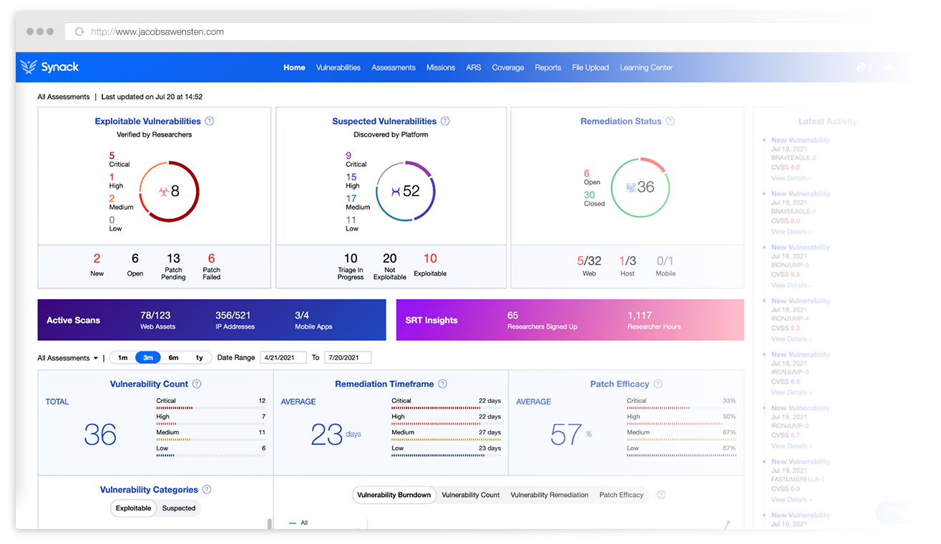Viewport: 941px width, 544px height.
Task: Open View Details for IRONJUMP-5
Action: [791, 285]
